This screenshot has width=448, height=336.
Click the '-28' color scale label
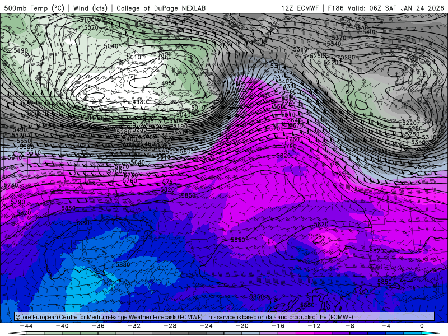[x=170, y=326]
